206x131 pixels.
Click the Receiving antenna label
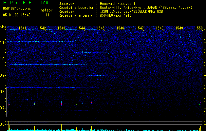pos(75,15)
